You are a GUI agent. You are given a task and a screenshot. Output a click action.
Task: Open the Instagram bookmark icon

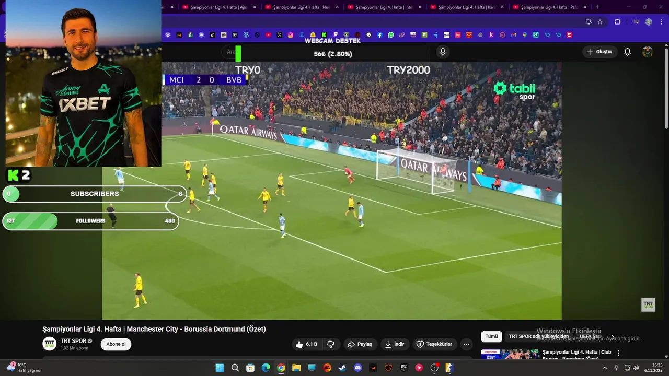pyautogui.click(x=291, y=35)
